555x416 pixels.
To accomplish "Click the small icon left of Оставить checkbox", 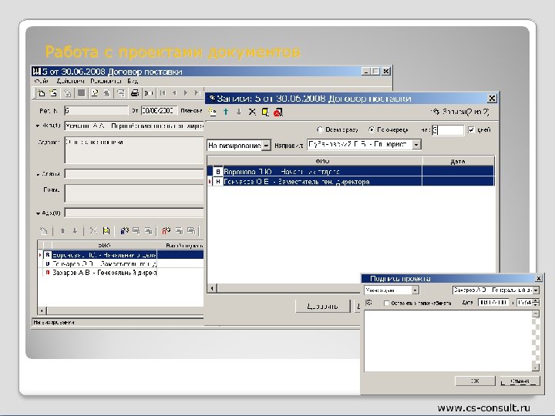I will [368, 303].
